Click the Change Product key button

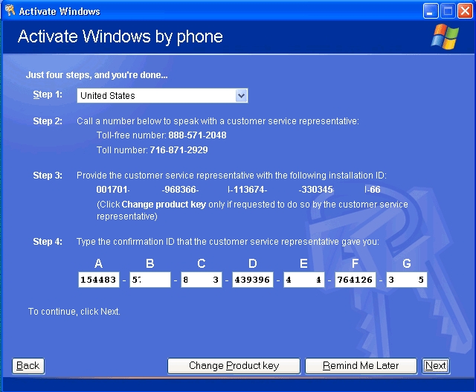(234, 366)
